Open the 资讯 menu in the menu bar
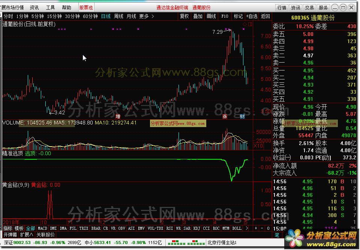 tap(34, 7)
